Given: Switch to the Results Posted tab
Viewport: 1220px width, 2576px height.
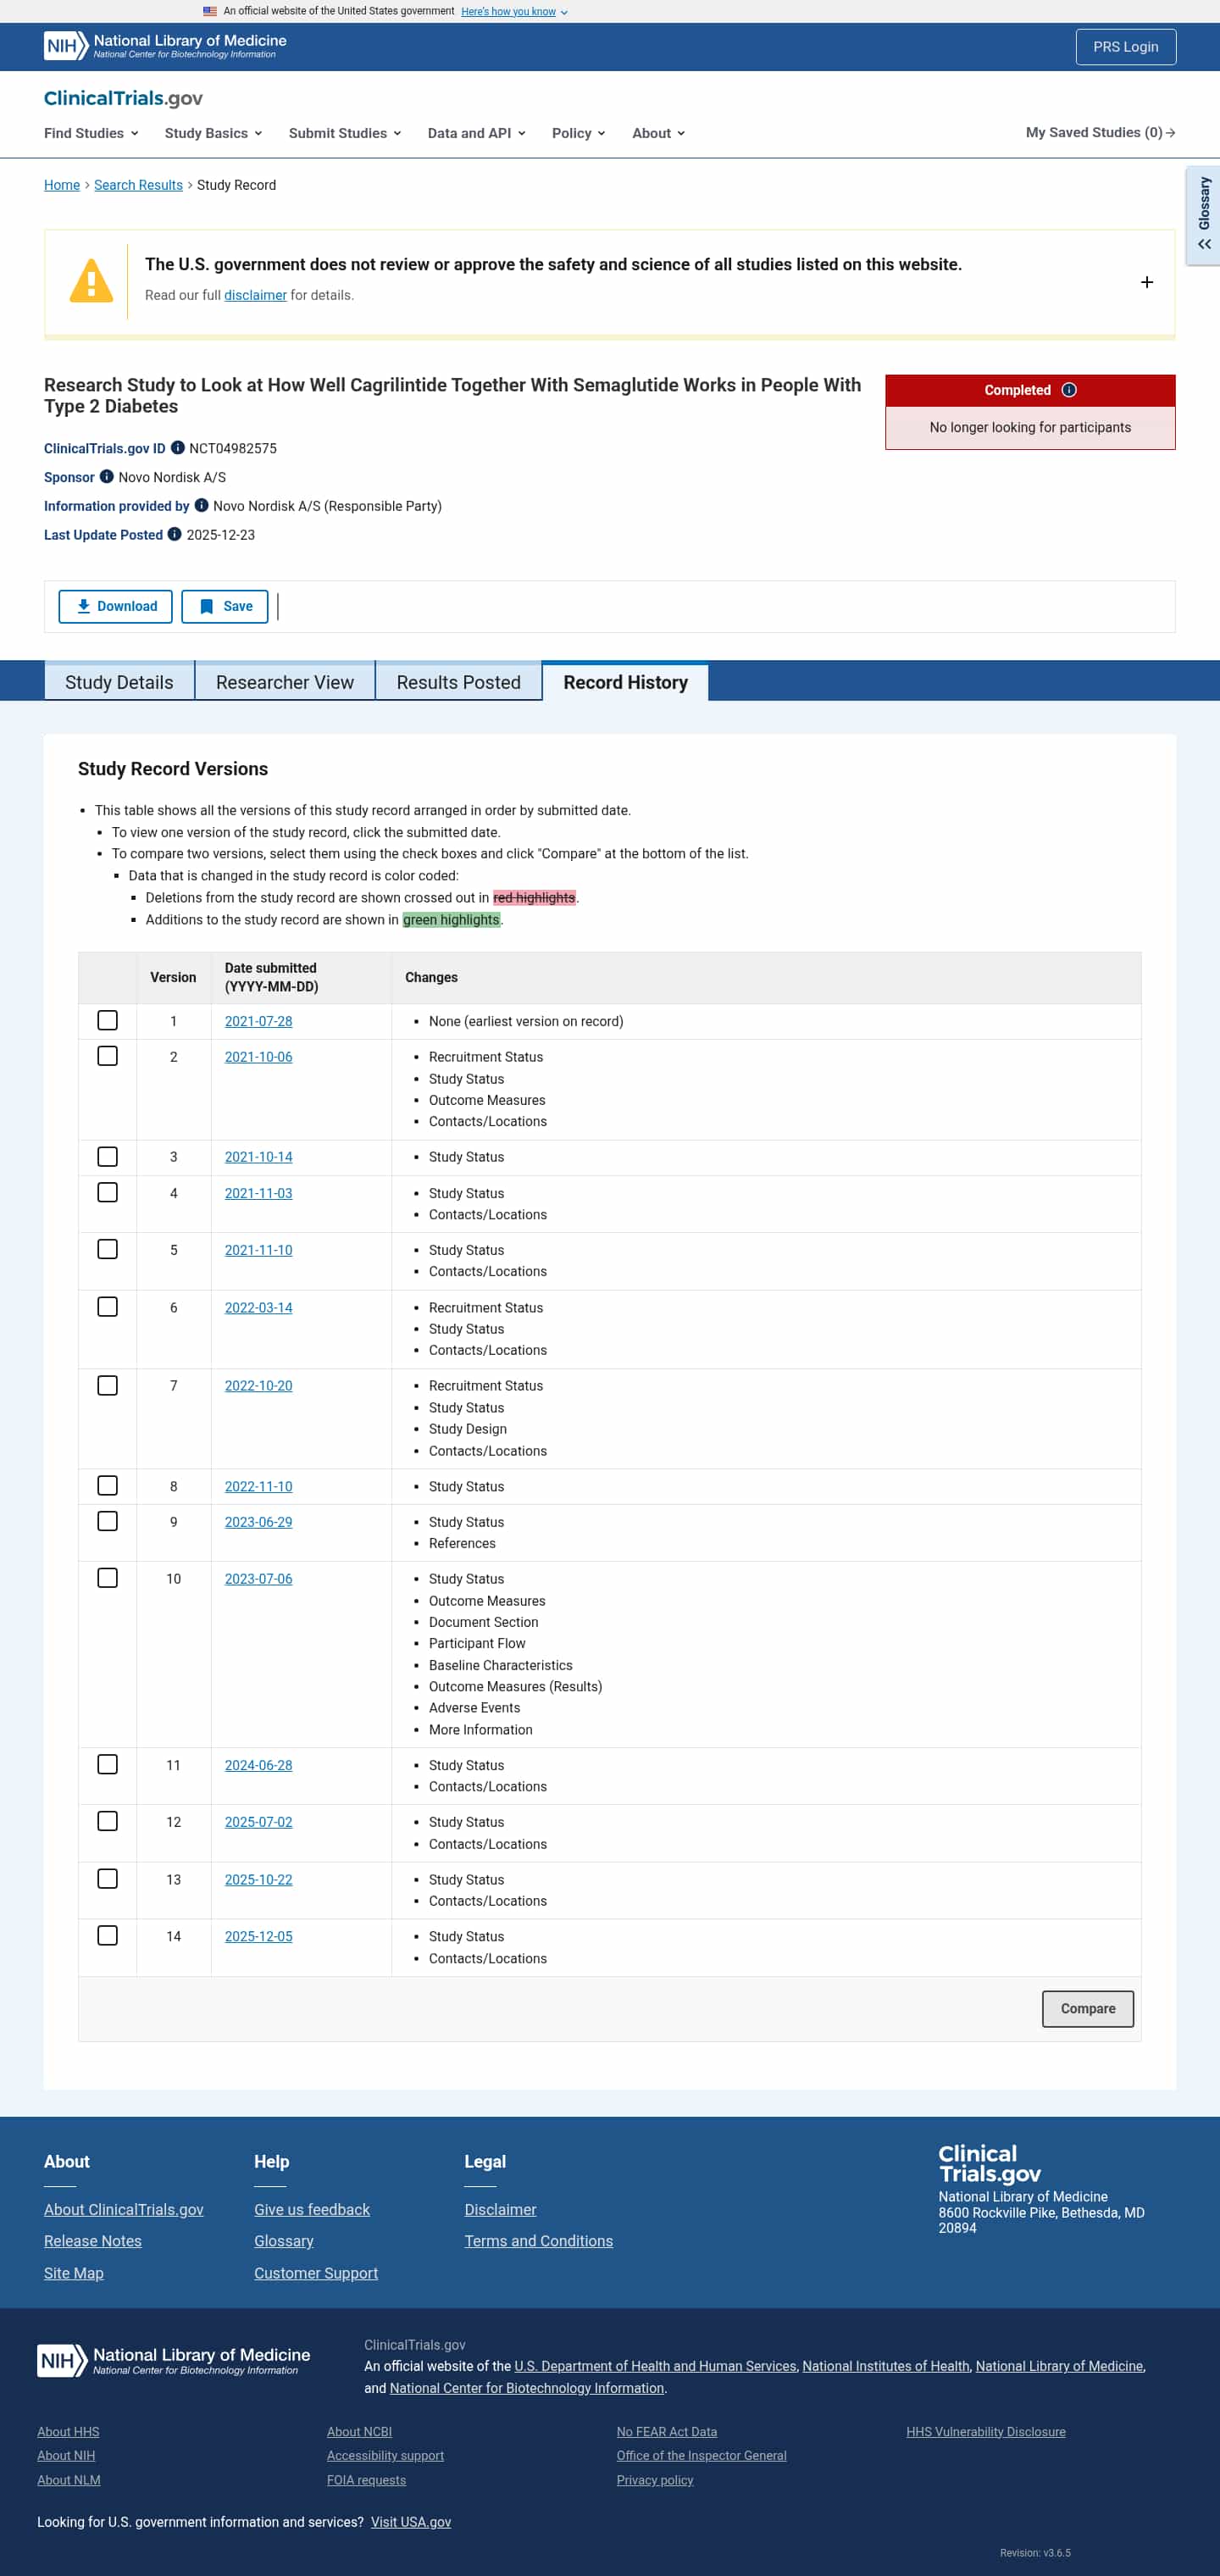Looking at the screenshot, I should tap(459, 682).
